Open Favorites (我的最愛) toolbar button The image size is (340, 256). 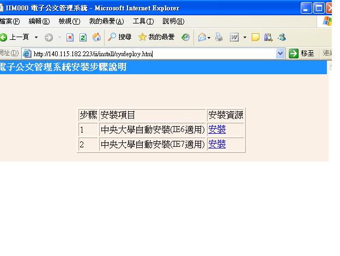tap(156, 37)
